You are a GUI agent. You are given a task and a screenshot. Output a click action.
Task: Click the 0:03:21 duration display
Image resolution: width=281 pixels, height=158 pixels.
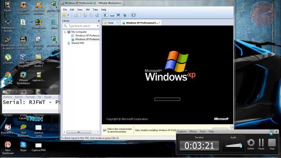(x=199, y=145)
